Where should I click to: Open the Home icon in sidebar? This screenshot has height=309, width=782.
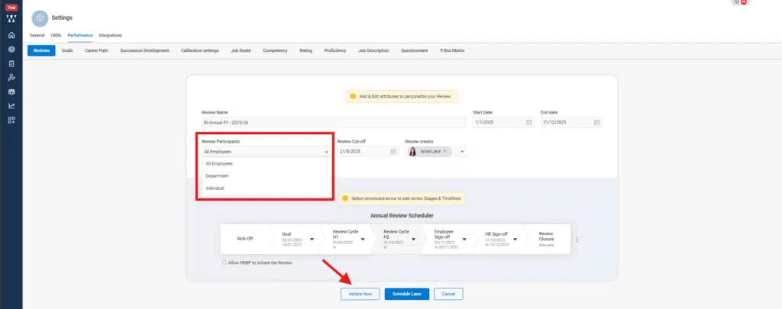pos(11,35)
